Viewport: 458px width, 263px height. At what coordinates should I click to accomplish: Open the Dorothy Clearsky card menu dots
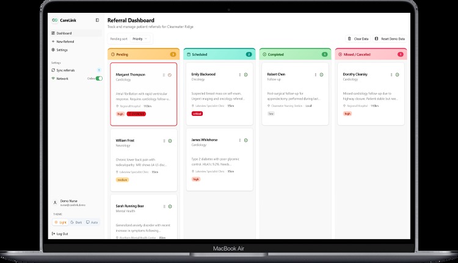[x=391, y=74]
